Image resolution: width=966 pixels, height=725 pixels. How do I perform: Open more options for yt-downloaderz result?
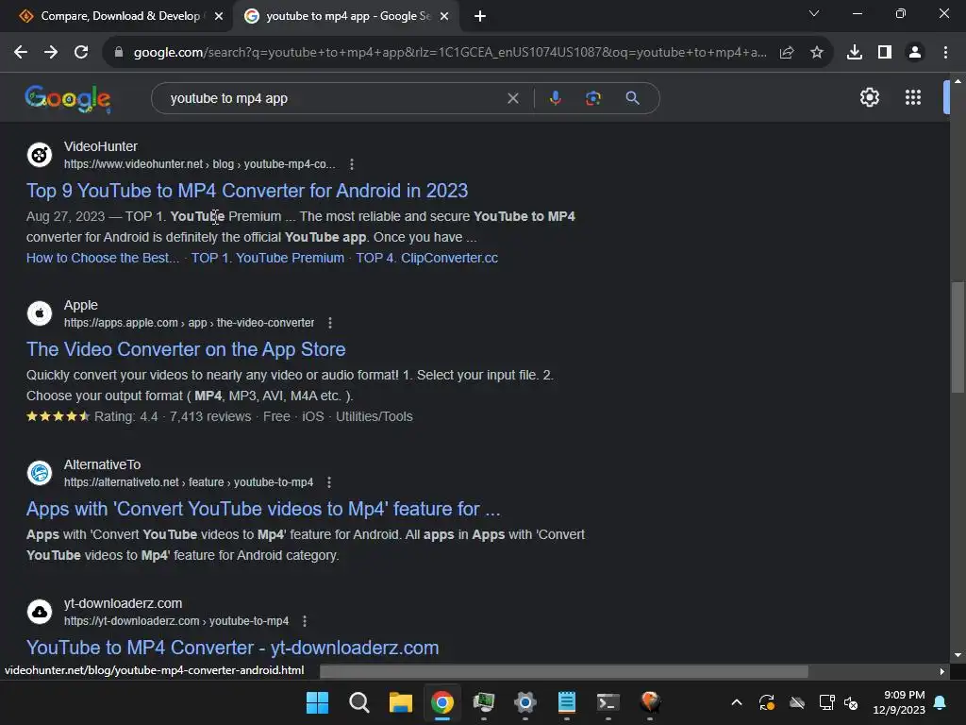tap(305, 621)
